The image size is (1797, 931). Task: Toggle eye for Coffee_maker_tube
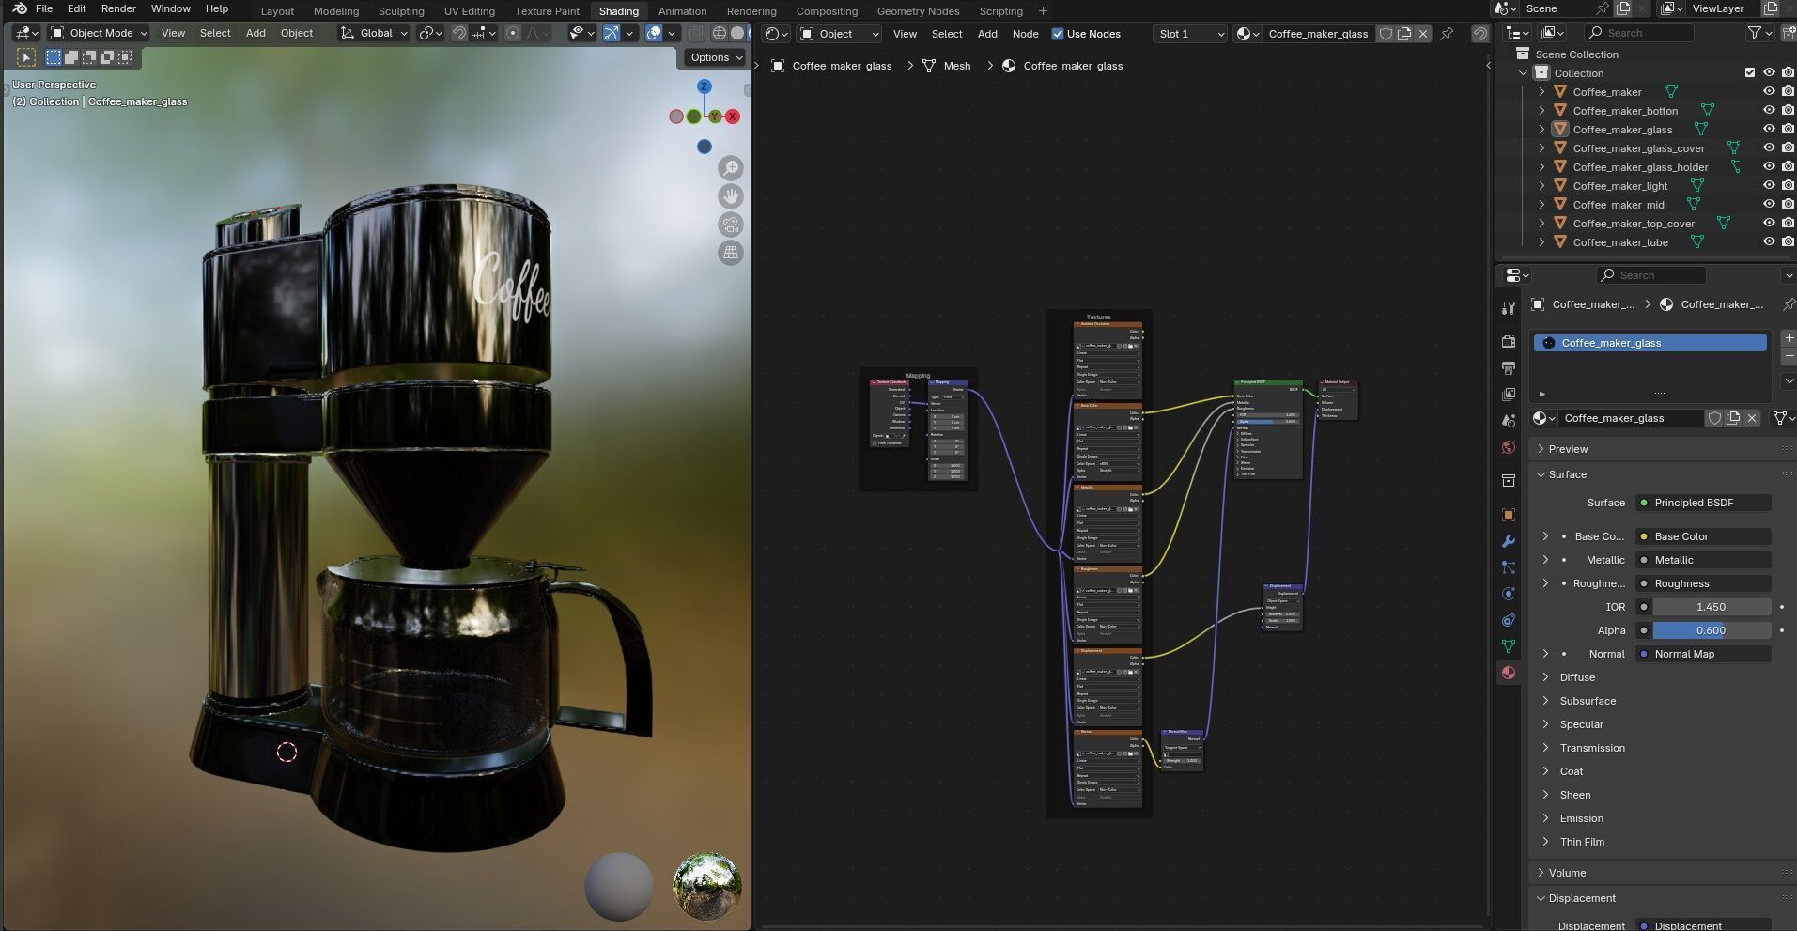[1769, 241]
